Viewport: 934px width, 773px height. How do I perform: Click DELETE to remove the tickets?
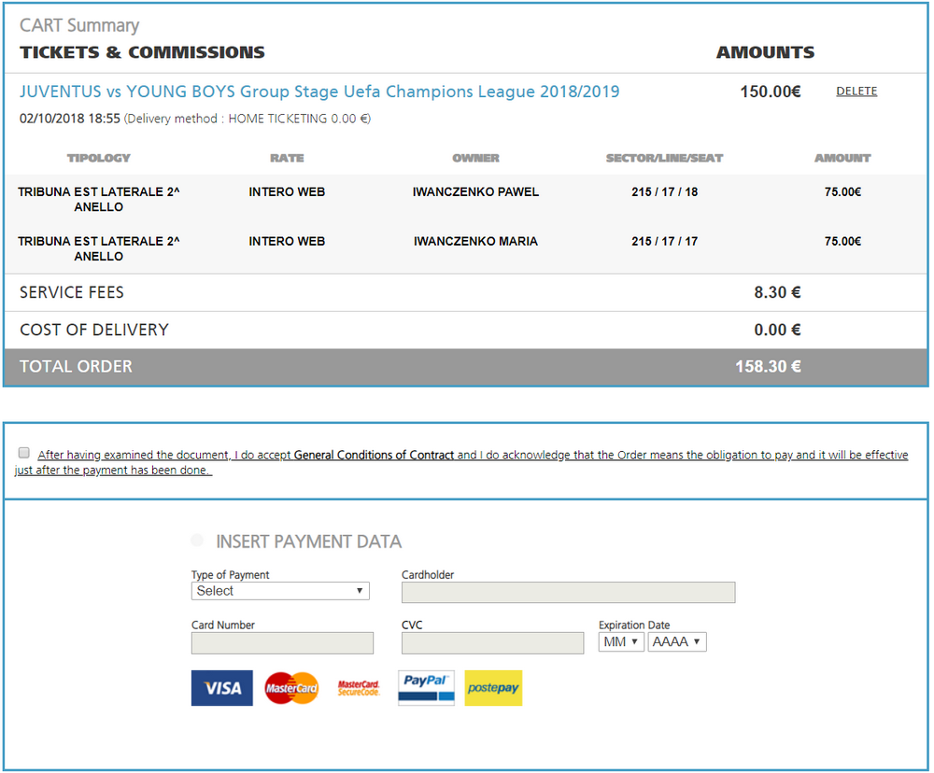tap(856, 91)
